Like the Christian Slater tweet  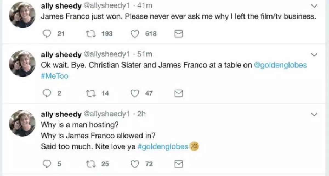click(x=134, y=93)
